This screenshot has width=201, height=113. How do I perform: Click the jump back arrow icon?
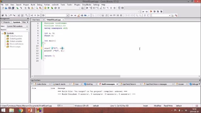pos(143,12)
